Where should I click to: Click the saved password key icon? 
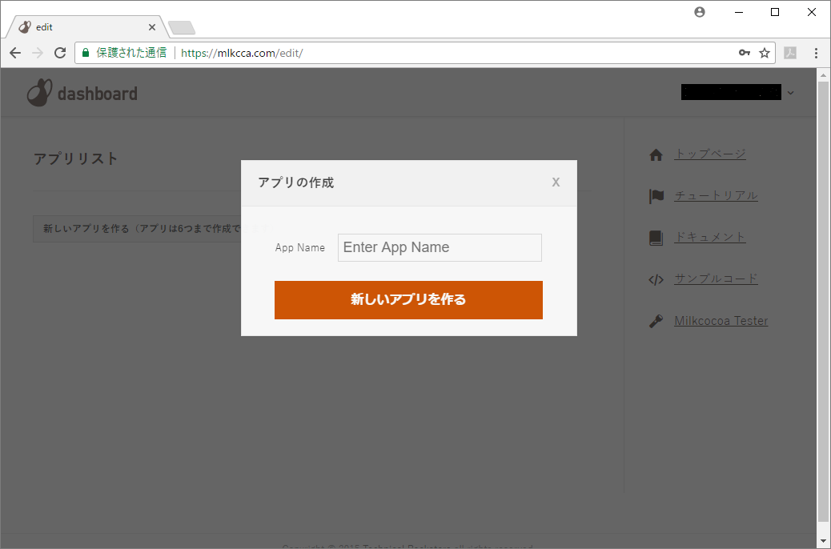coord(744,53)
